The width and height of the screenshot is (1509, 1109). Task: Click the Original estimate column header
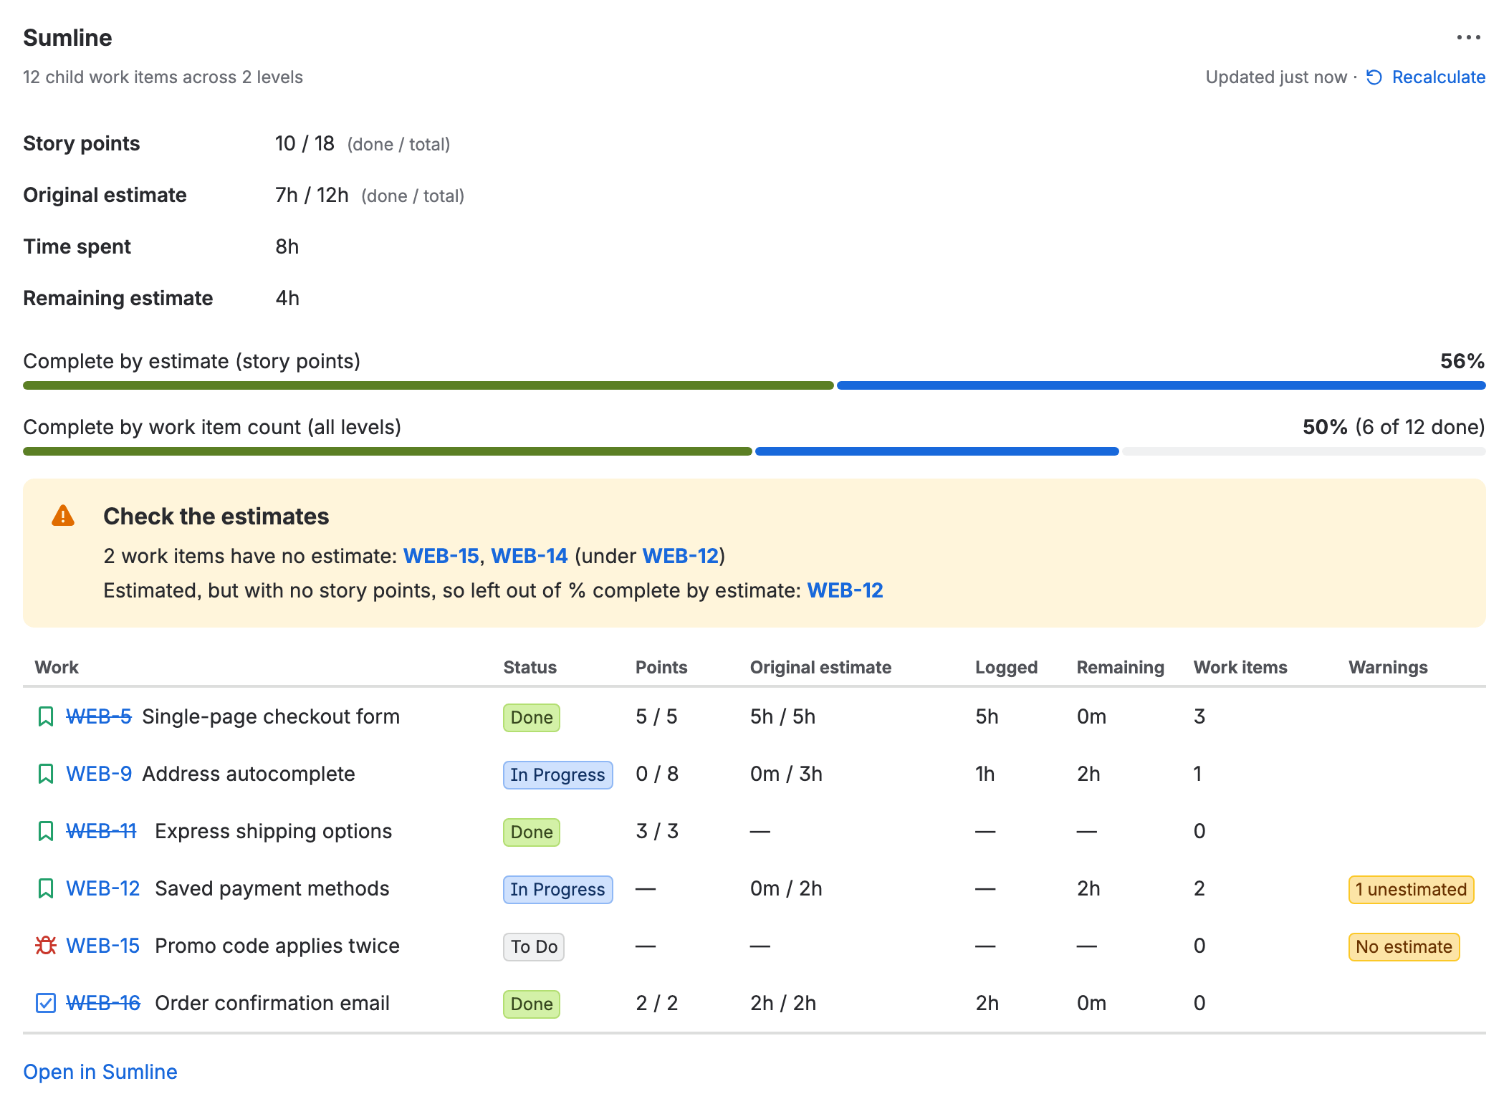820,667
